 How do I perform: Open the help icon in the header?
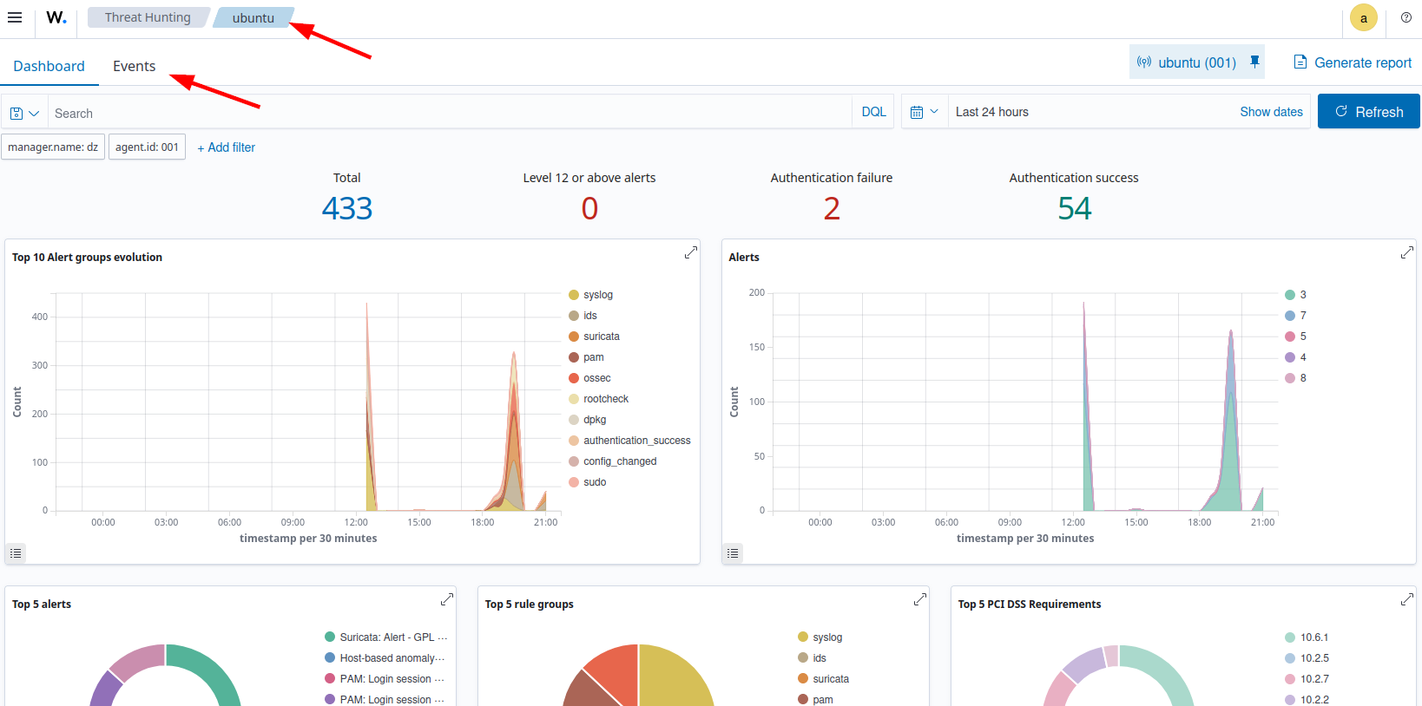1406,17
